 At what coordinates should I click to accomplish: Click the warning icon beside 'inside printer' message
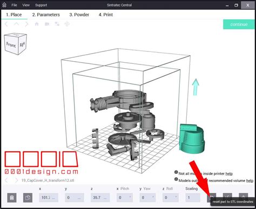click(176, 172)
